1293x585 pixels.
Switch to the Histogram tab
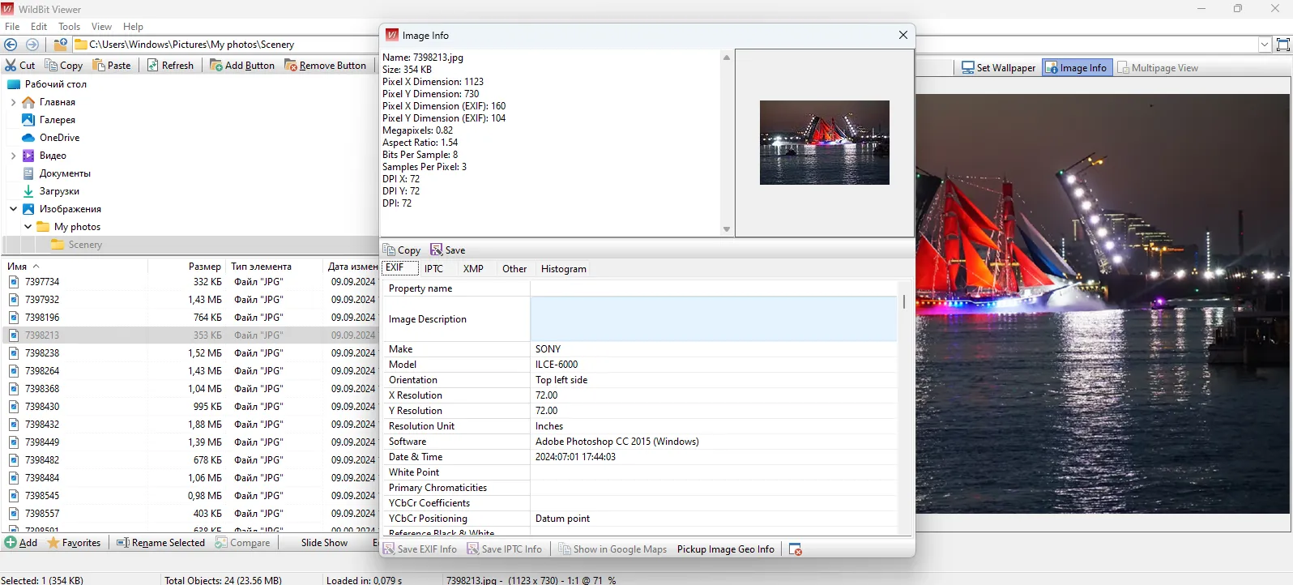click(x=563, y=269)
